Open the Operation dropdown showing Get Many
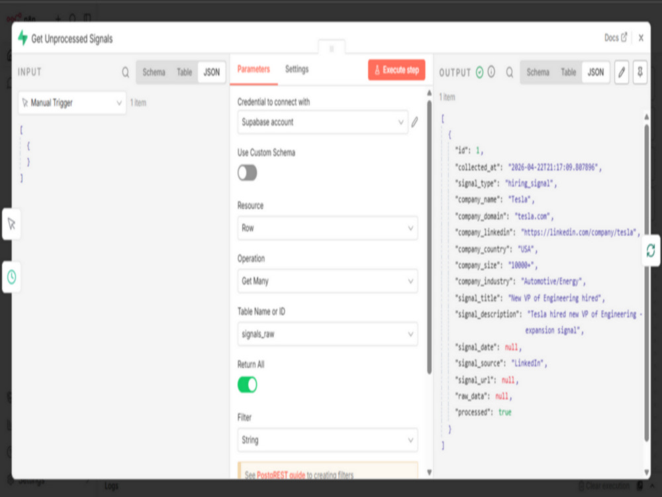Viewport: 662px width, 497px height. click(328, 281)
